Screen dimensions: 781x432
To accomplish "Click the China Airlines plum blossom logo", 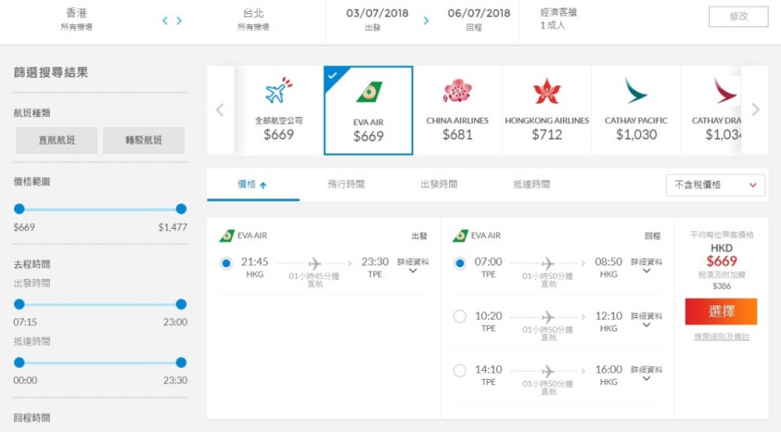I will coord(457,91).
